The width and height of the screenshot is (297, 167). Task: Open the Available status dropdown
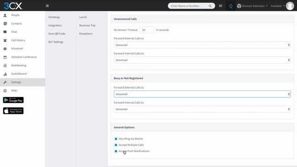pyautogui.click(x=278, y=6)
